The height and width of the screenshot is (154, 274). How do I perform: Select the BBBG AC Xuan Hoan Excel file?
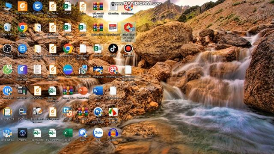coord(53,94)
